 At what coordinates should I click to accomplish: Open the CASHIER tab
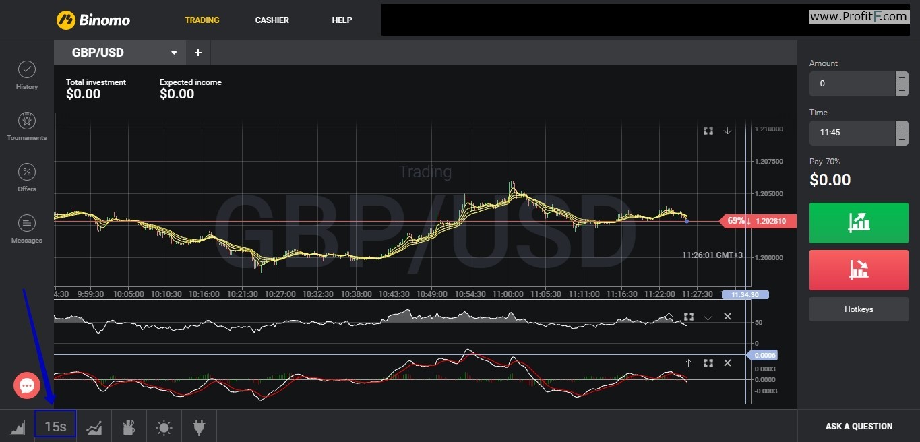pyautogui.click(x=272, y=20)
